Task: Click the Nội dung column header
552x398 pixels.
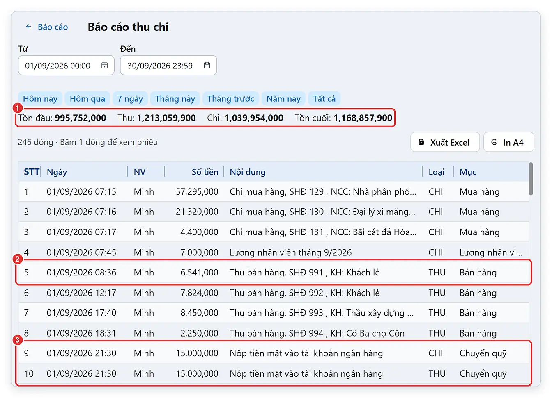Action: point(248,172)
